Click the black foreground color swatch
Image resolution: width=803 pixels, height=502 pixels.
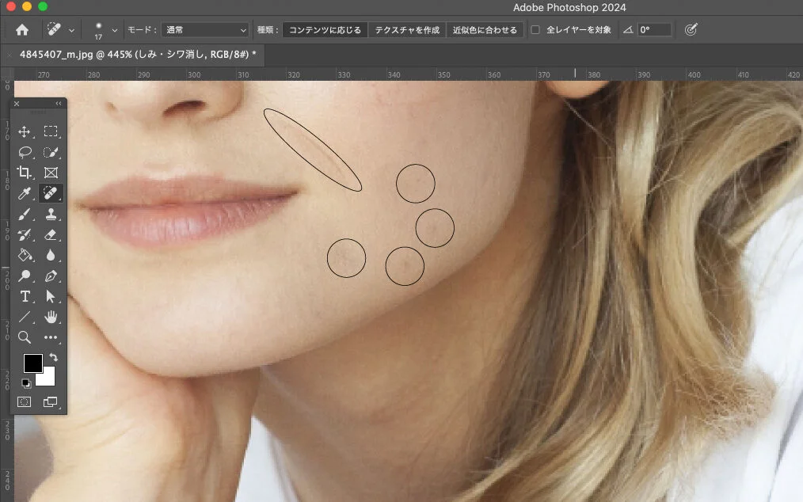pyautogui.click(x=32, y=363)
